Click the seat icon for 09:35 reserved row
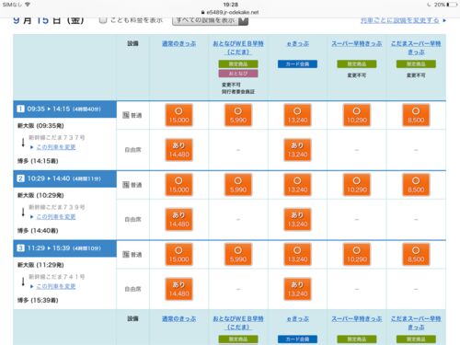This screenshot has width=460, height=345. [x=126, y=115]
